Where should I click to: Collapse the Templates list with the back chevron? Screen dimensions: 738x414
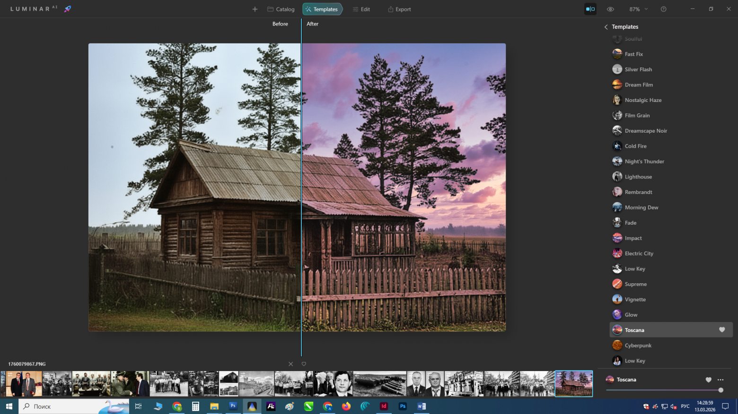[x=606, y=27]
